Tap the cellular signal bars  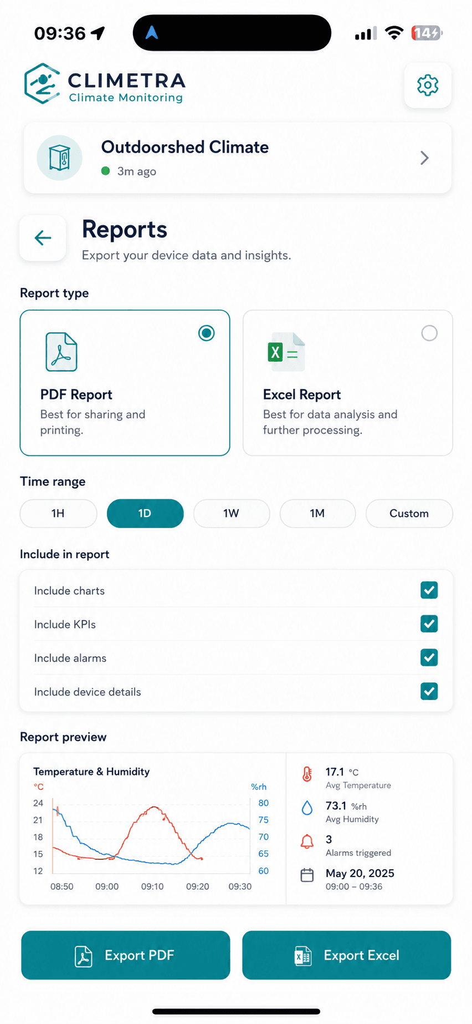[x=366, y=33]
